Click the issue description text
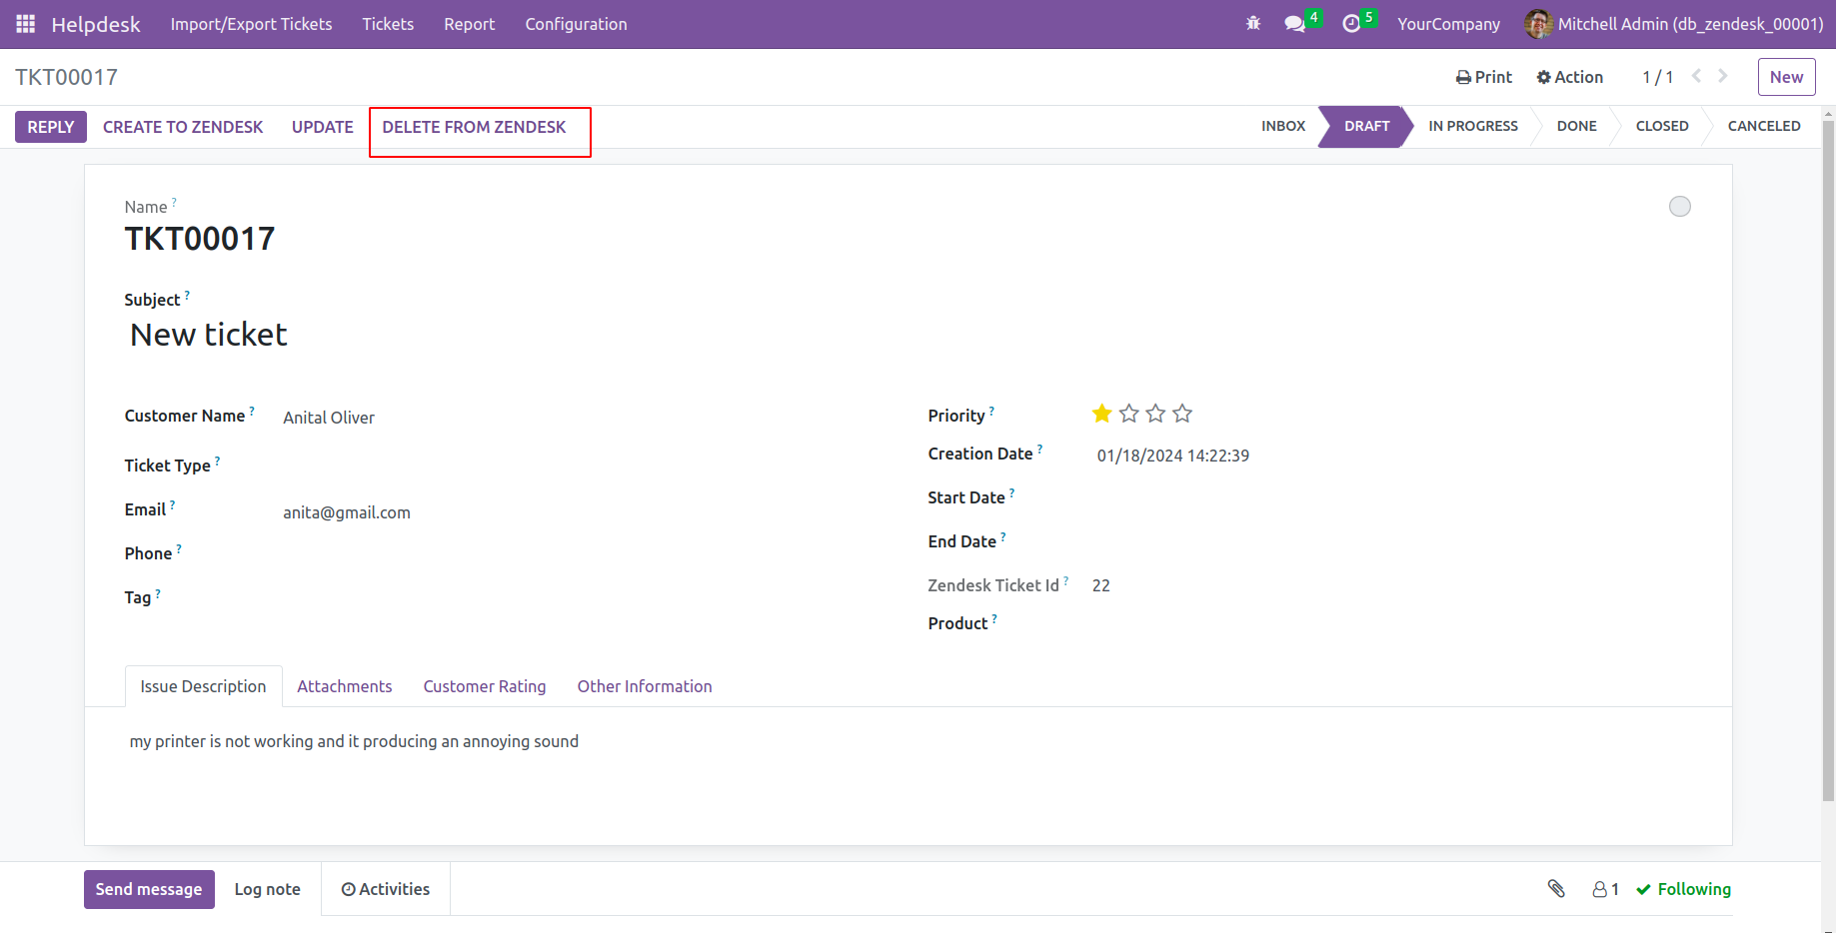Image resolution: width=1836 pixels, height=933 pixels. [x=354, y=741]
